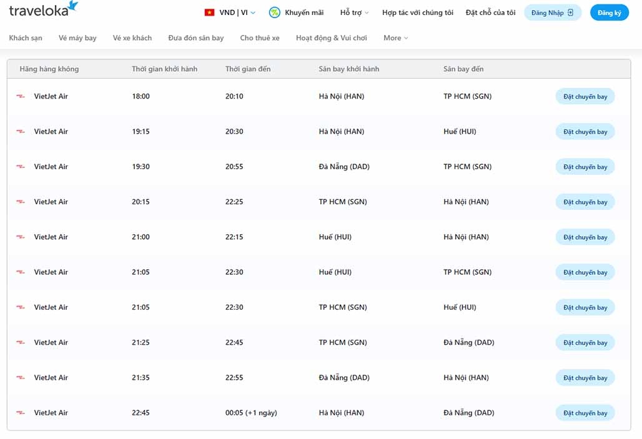The image size is (642, 439).
Task: Book the 21:05 Huế to TP HCM flight
Action: [585, 272]
